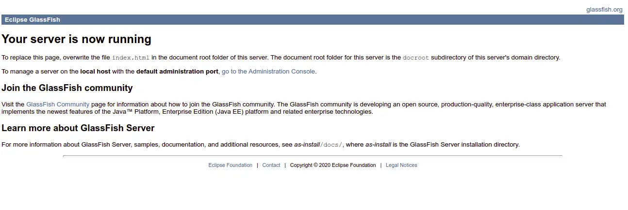
Task: View the Legal Notices footer link
Action: pos(401,165)
